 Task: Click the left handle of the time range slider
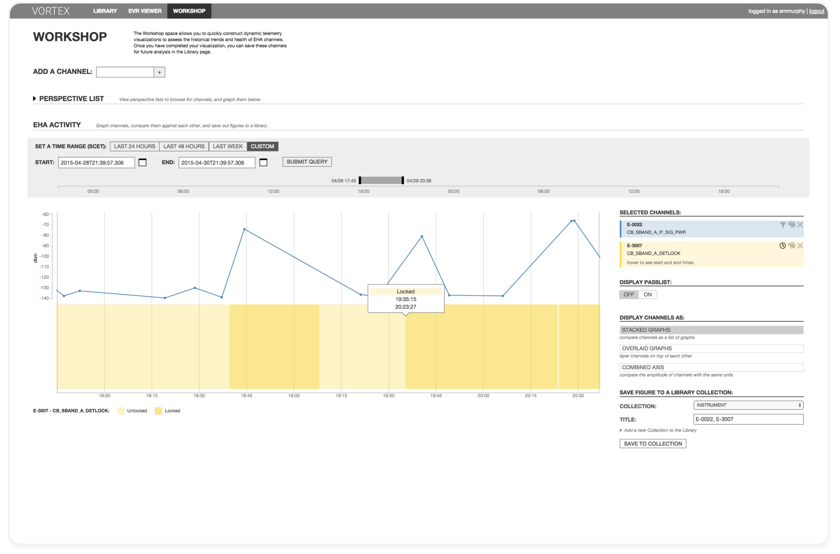pyautogui.click(x=360, y=180)
